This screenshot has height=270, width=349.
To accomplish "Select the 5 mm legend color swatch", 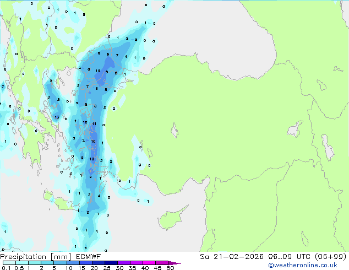I will pyautogui.click(x=60, y=263).
